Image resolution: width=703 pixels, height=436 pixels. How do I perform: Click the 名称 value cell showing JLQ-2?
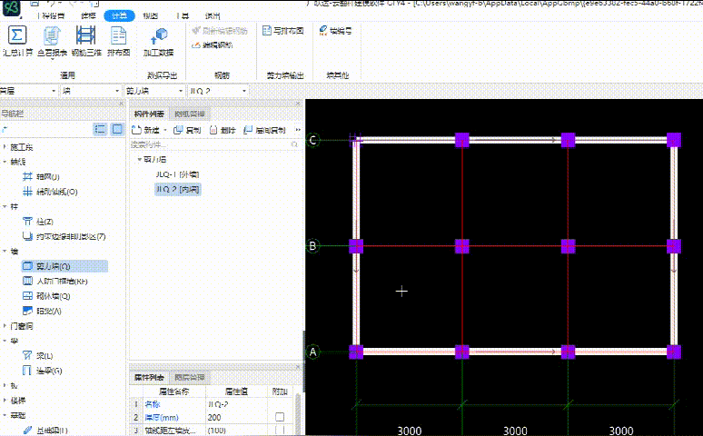coord(236,404)
